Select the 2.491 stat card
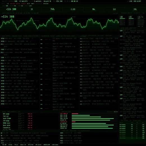 click(73, 10)
